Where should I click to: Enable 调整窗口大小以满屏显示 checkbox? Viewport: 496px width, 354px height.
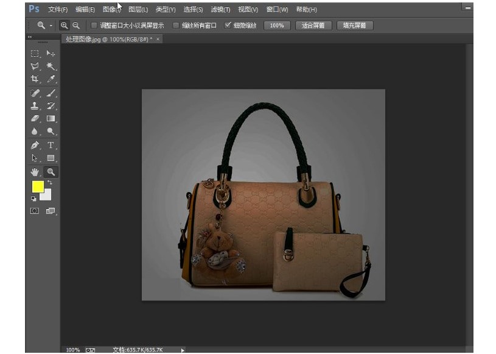pyautogui.click(x=94, y=26)
